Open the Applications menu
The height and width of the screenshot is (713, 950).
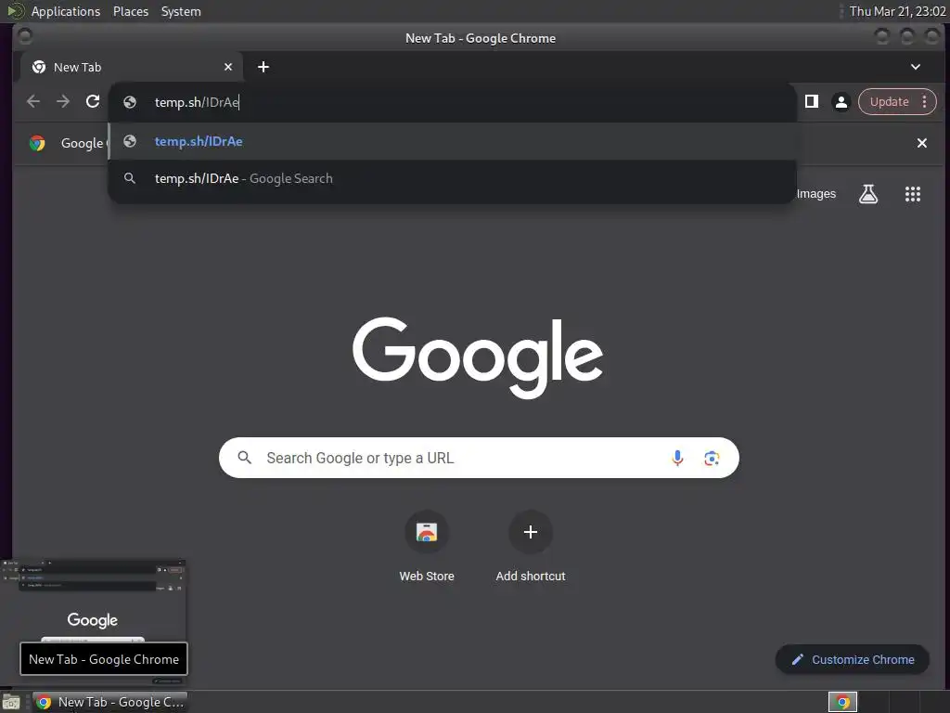pos(66,11)
